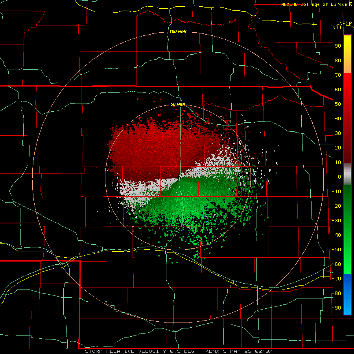
Task: Select the positive 30 value on scale
Action: (338, 133)
